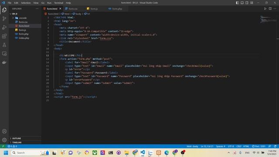Open the Help menu
Viewport: 279px width, 157px height.
coord(68,3)
